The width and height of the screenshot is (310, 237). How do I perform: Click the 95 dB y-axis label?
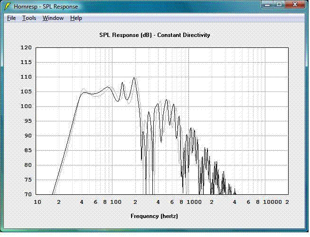[x=28, y=121]
